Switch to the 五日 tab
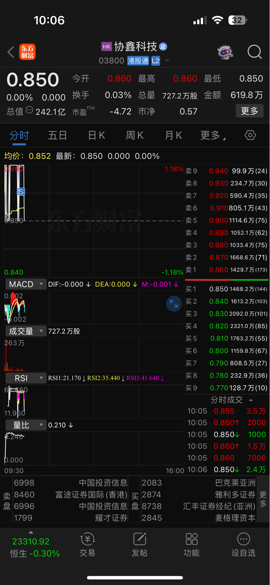This screenshot has width=270, height=585. pyautogui.click(x=57, y=135)
